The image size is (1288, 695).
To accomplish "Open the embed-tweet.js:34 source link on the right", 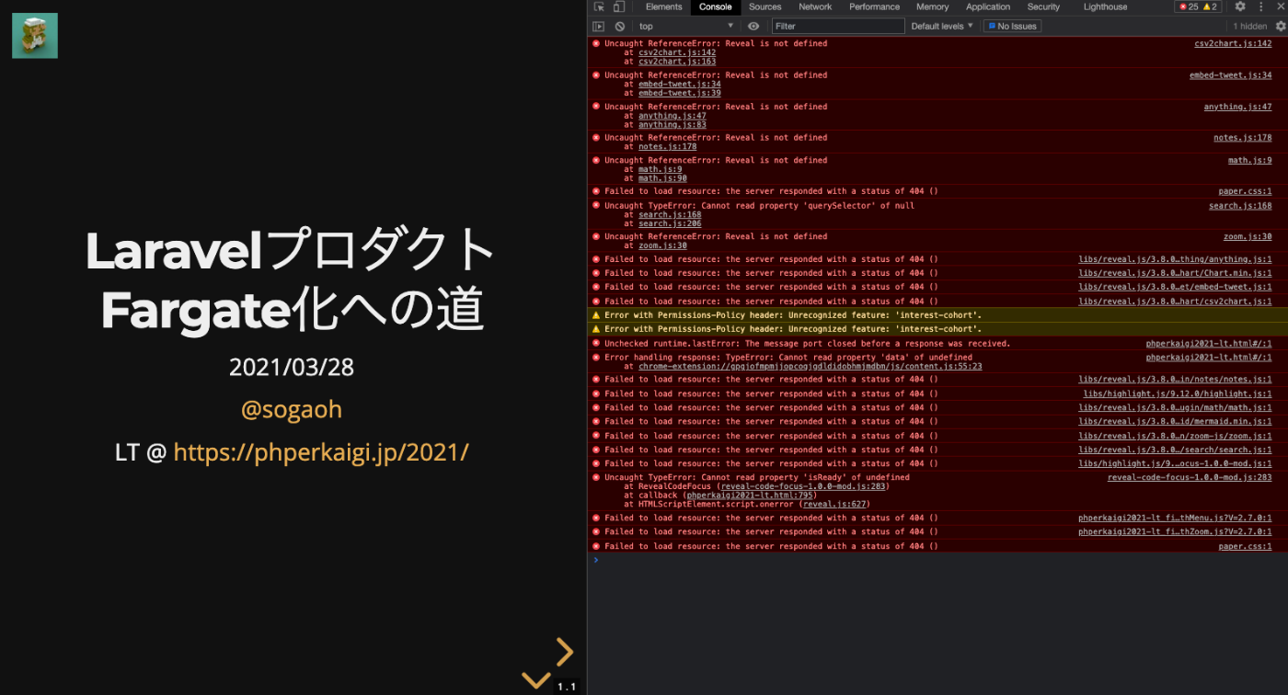I will click(x=1231, y=75).
